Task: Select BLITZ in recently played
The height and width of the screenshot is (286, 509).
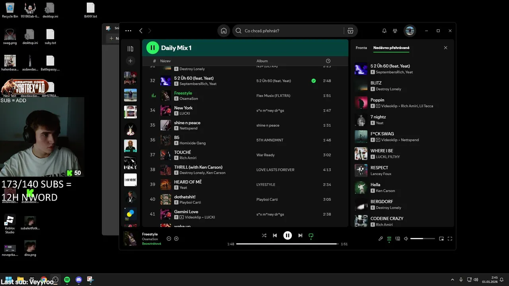Action: click(x=402, y=86)
